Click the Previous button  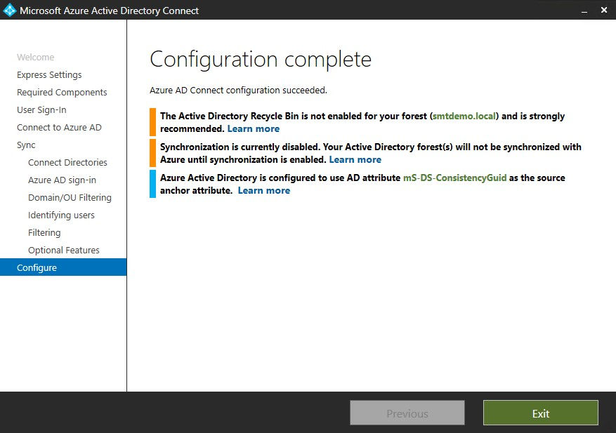point(407,413)
